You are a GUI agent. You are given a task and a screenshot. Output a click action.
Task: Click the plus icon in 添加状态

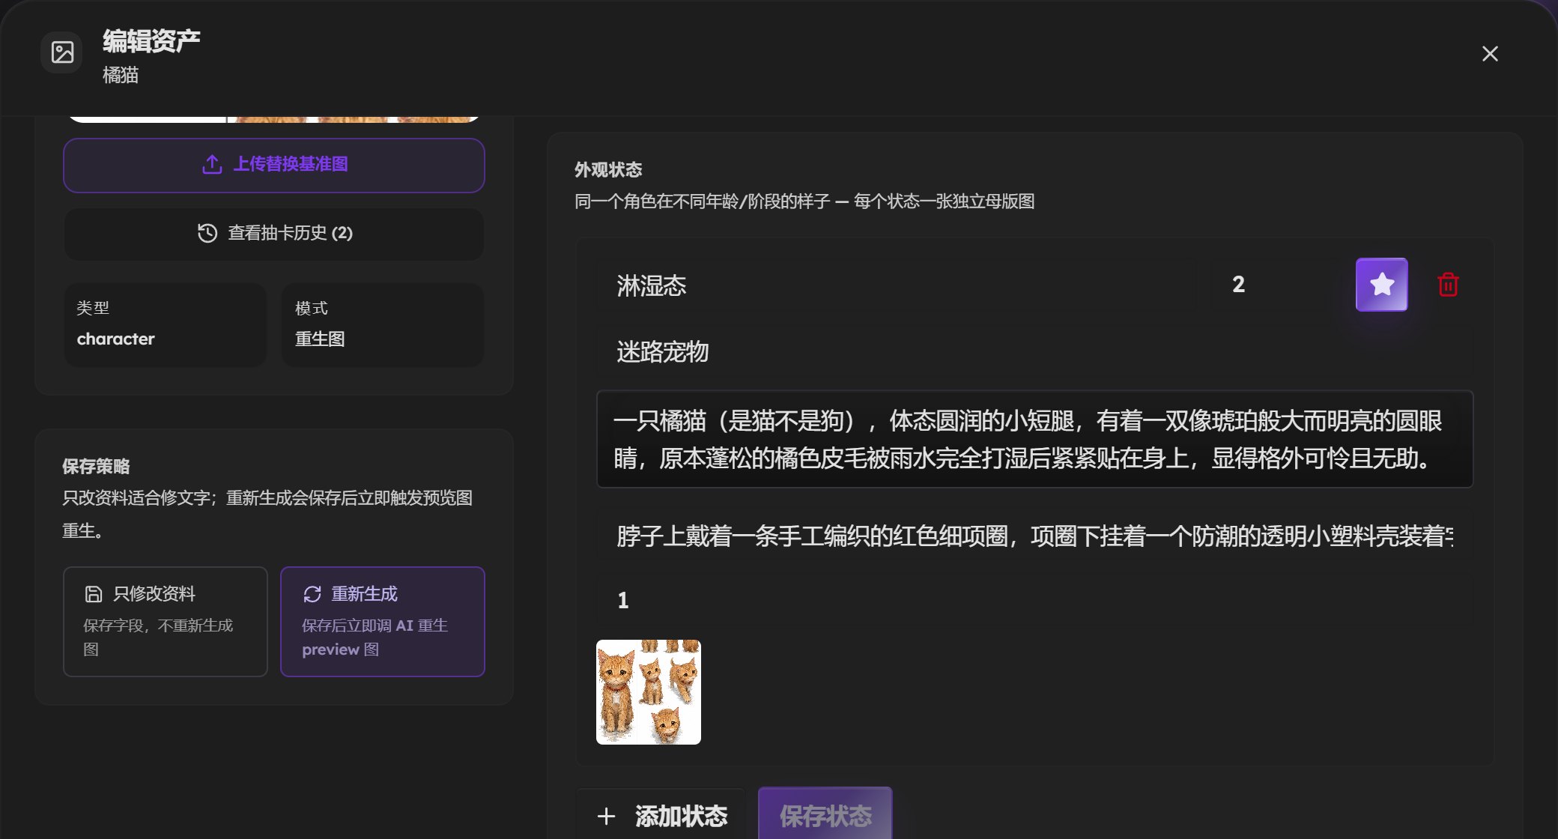pyautogui.click(x=607, y=816)
